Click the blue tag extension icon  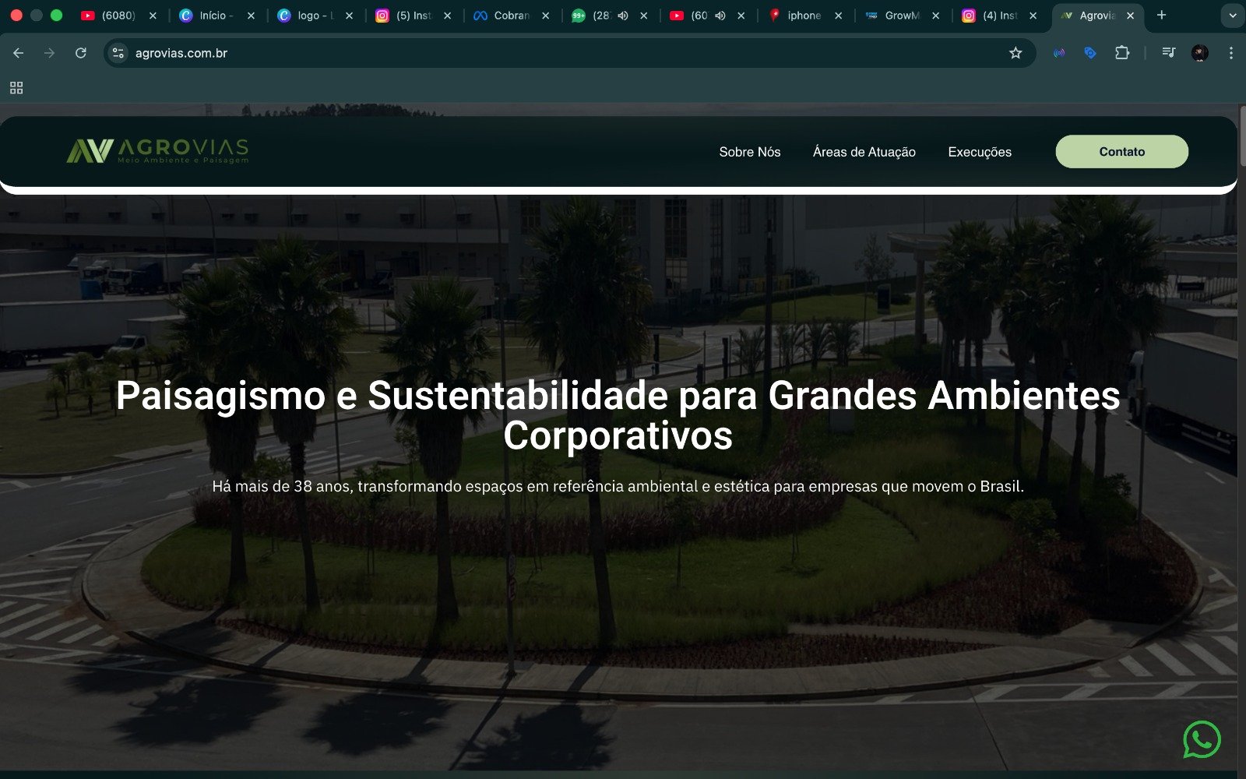tap(1089, 53)
